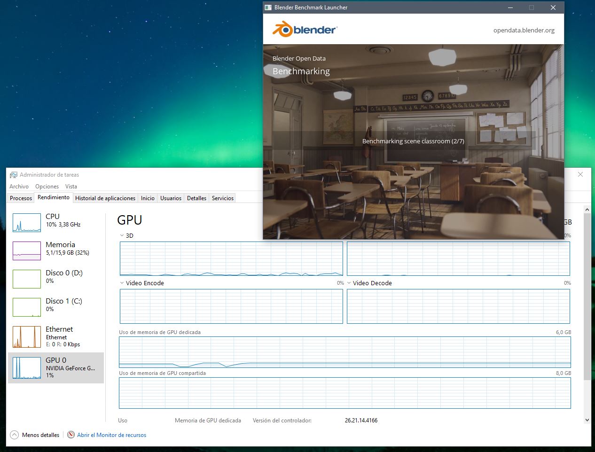This screenshot has height=452, width=595.
Task: Click the Video Decode usage graph
Action: click(x=458, y=306)
